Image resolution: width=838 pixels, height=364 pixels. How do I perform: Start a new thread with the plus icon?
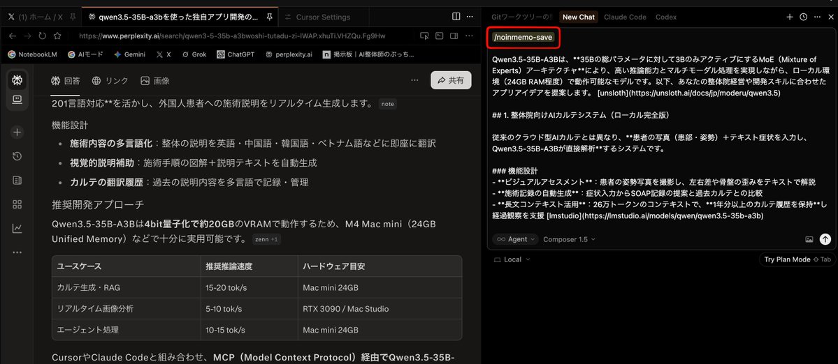pyautogui.click(x=17, y=132)
